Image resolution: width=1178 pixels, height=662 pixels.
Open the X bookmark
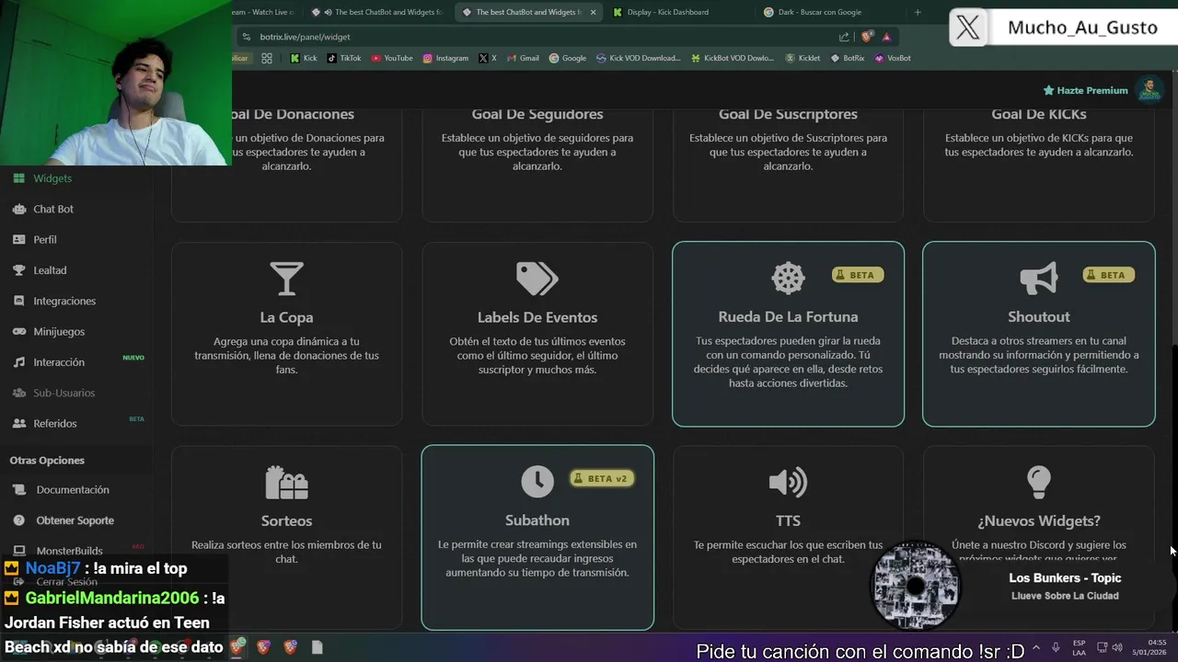(x=488, y=58)
